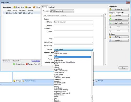The height and width of the screenshot is (102, 131).
Task: Select Zaire in the country list
Action: tap(72, 98)
